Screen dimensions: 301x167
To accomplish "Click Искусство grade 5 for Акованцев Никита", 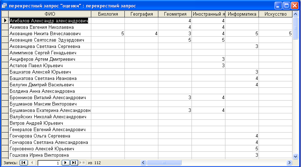I will coord(275,33).
